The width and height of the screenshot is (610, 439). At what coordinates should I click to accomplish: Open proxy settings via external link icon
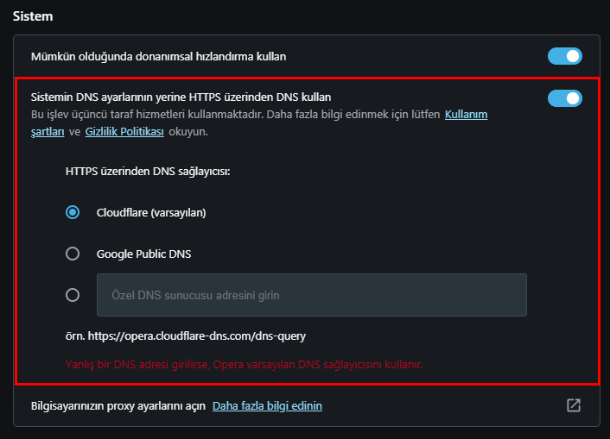[573, 405]
